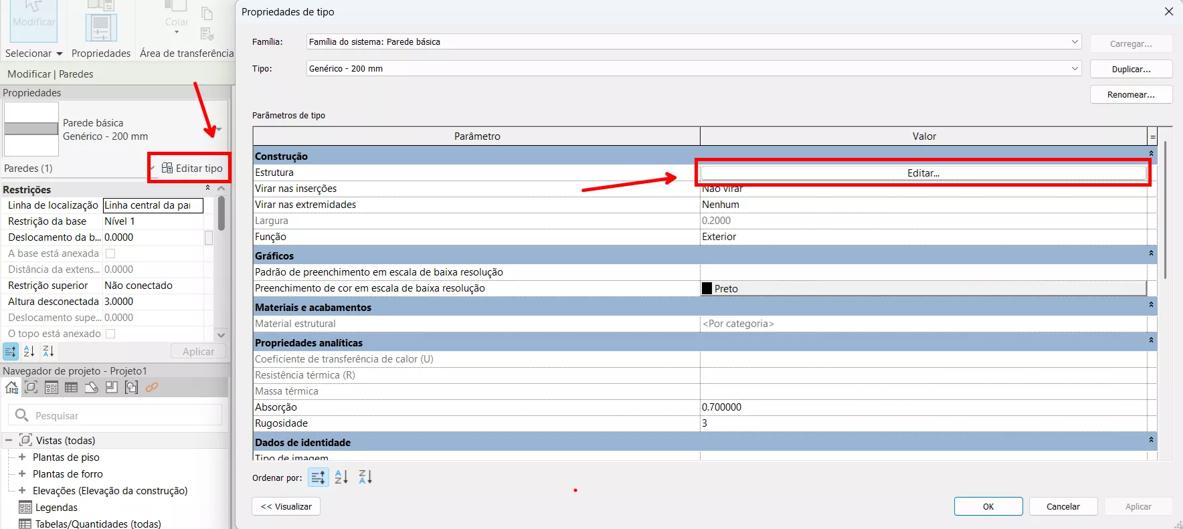Click the legends icon in project browser toolbar
Screen dimensions: 1183x529
(x=52, y=387)
